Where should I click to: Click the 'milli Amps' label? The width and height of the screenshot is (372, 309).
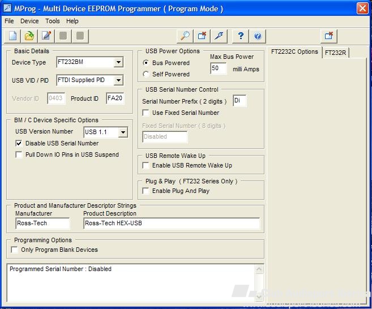pos(246,69)
